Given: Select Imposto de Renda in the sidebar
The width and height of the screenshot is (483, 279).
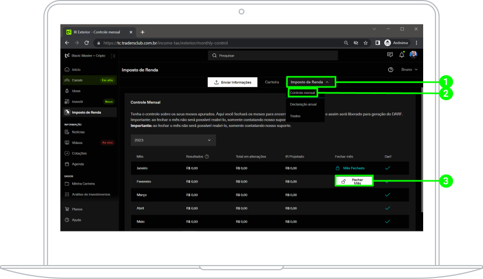Looking at the screenshot, I should click(90, 112).
